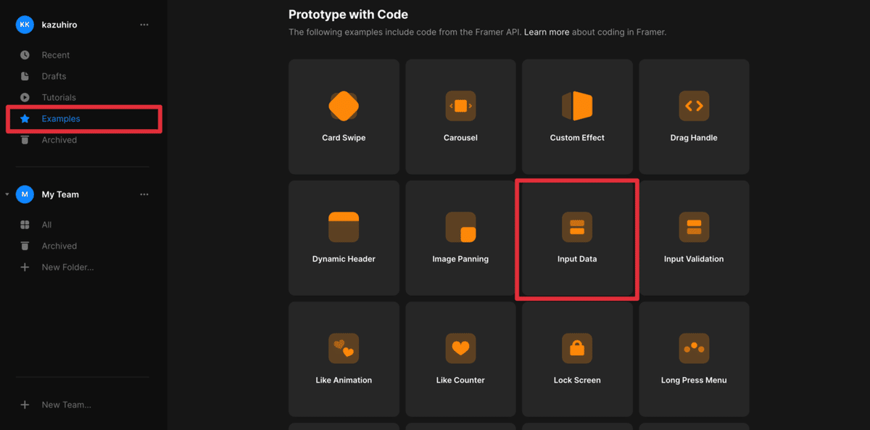Open the Input Data example icon
This screenshot has width=870, height=430.
577,227
